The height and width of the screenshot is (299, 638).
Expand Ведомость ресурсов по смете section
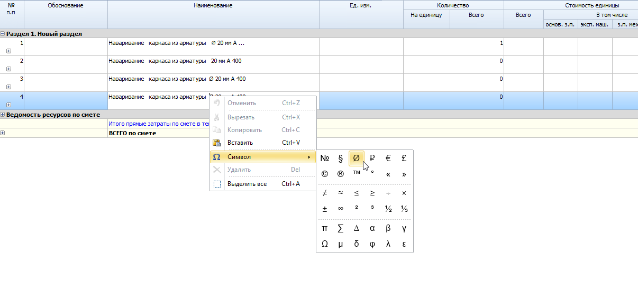tap(3, 115)
